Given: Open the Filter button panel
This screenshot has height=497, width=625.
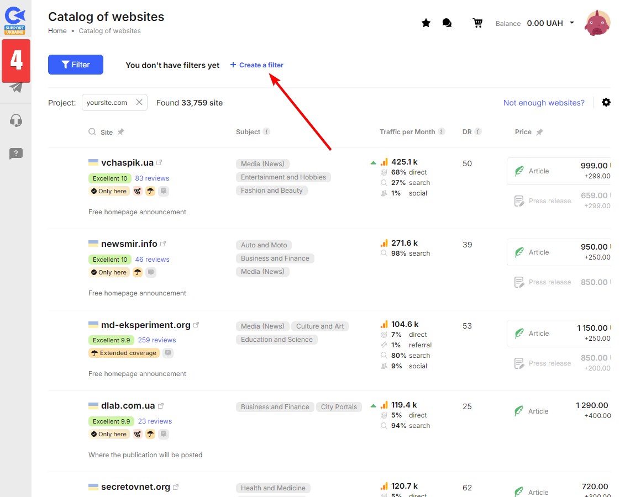Looking at the screenshot, I should tap(76, 65).
